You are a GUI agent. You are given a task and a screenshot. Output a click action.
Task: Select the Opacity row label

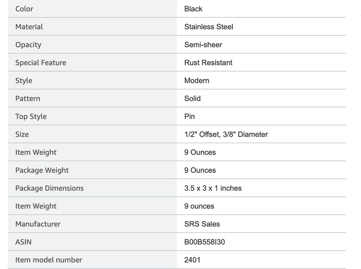click(x=28, y=45)
